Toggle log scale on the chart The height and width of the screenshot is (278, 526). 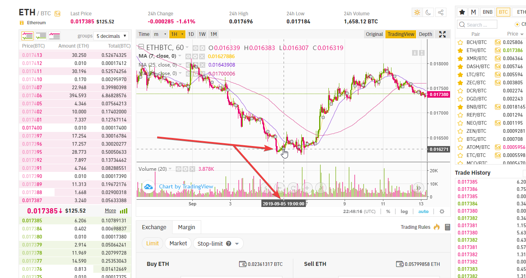point(404,211)
